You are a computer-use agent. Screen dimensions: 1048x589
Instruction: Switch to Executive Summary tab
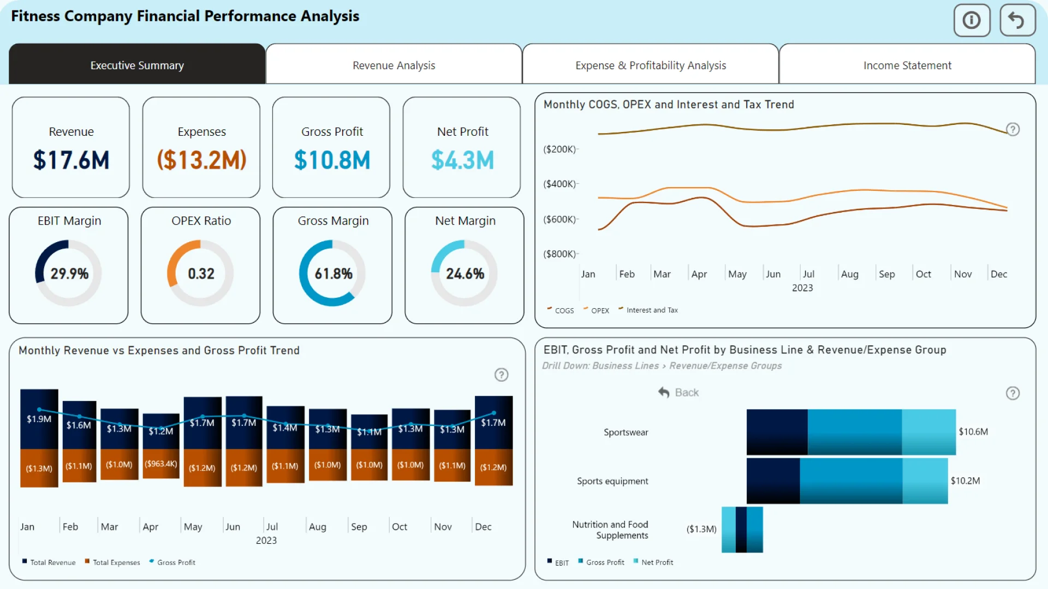[137, 65]
